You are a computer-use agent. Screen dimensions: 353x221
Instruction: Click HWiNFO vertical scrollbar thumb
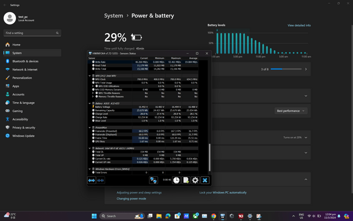pyautogui.click(x=210, y=157)
